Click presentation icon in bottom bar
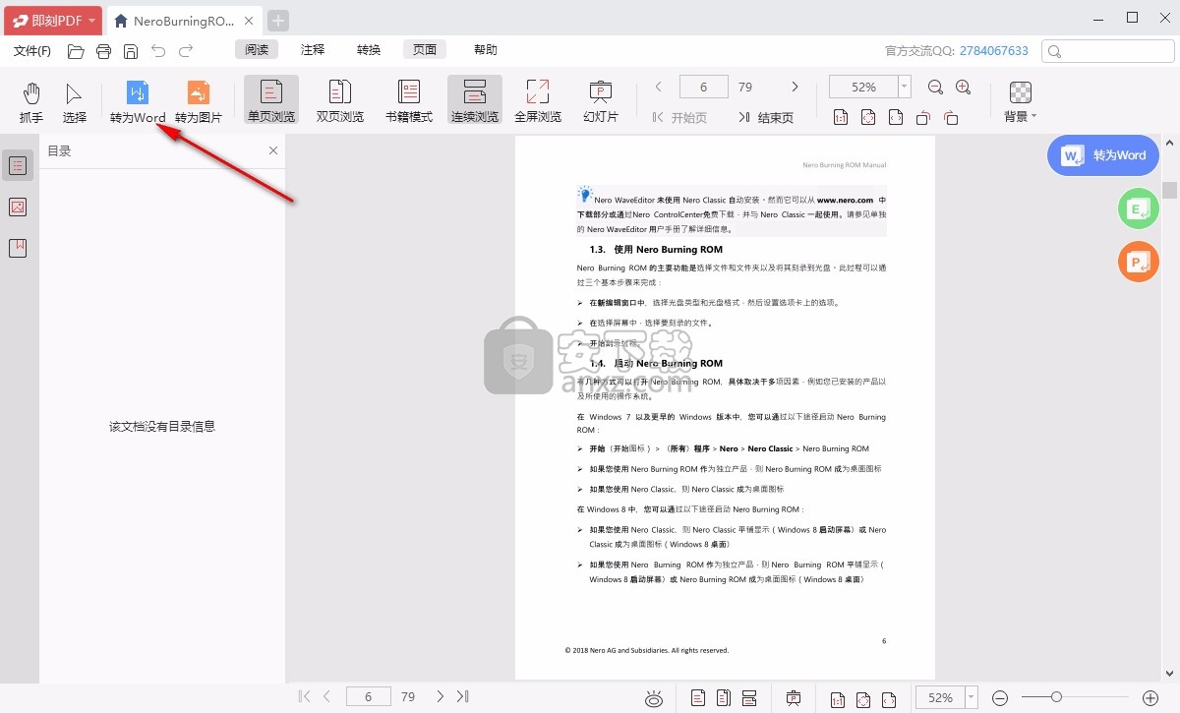 click(x=794, y=698)
